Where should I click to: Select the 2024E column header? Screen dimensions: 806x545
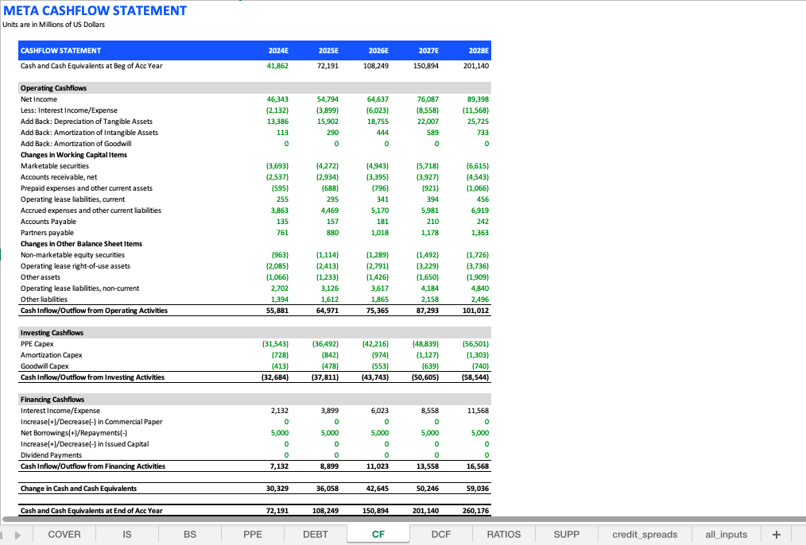(278, 50)
